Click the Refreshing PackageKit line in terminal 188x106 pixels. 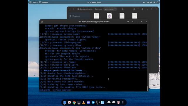point(59,79)
